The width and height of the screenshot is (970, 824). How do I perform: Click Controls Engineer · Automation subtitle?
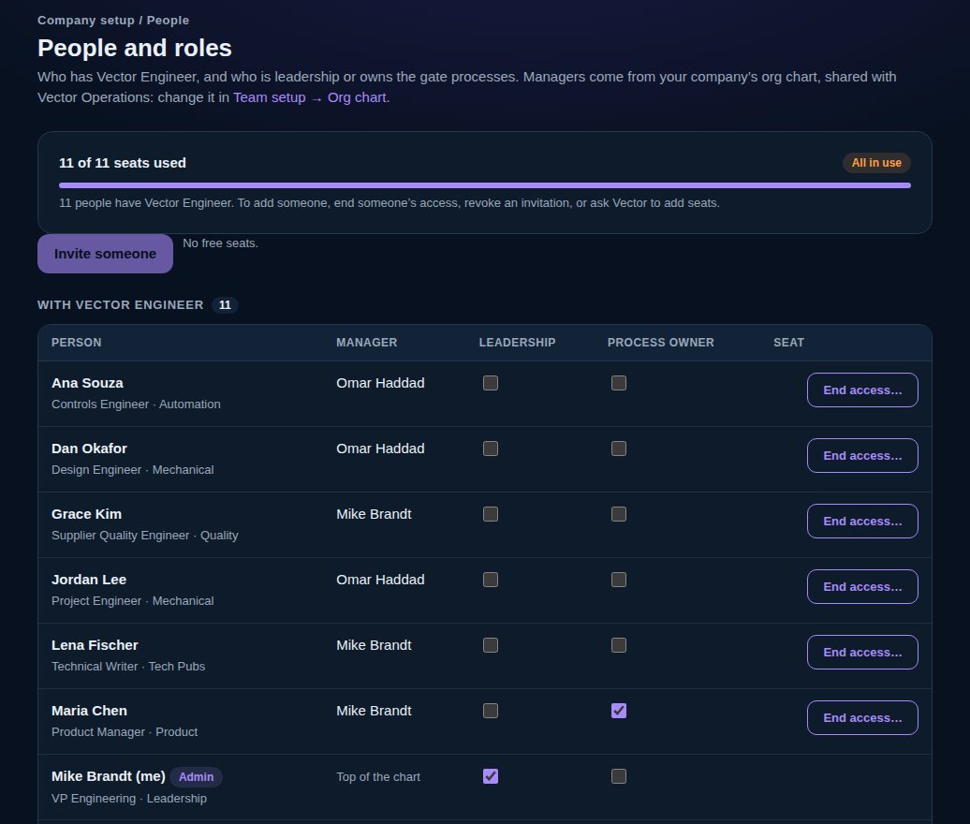click(x=136, y=405)
